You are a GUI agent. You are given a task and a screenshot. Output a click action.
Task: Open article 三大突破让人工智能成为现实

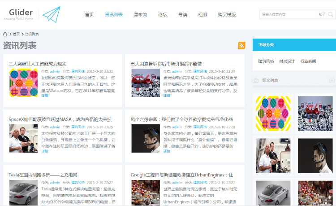38,64
